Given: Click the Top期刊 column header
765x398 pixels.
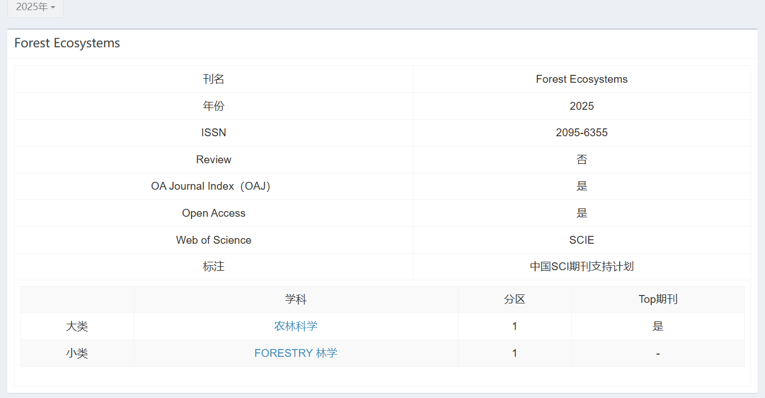Looking at the screenshot, I should pyautogui.click(x=657, y=299).
